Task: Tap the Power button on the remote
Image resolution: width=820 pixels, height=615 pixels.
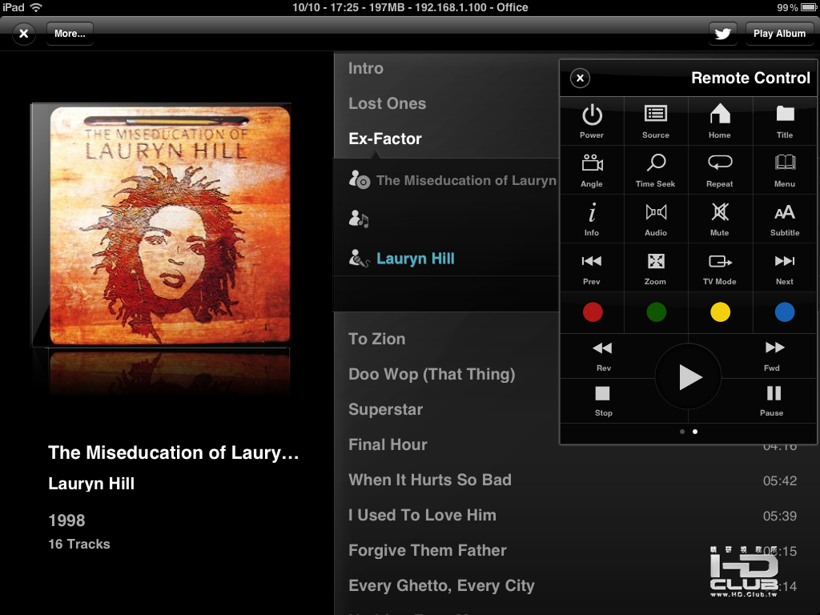Action: (x=592, y=122)
